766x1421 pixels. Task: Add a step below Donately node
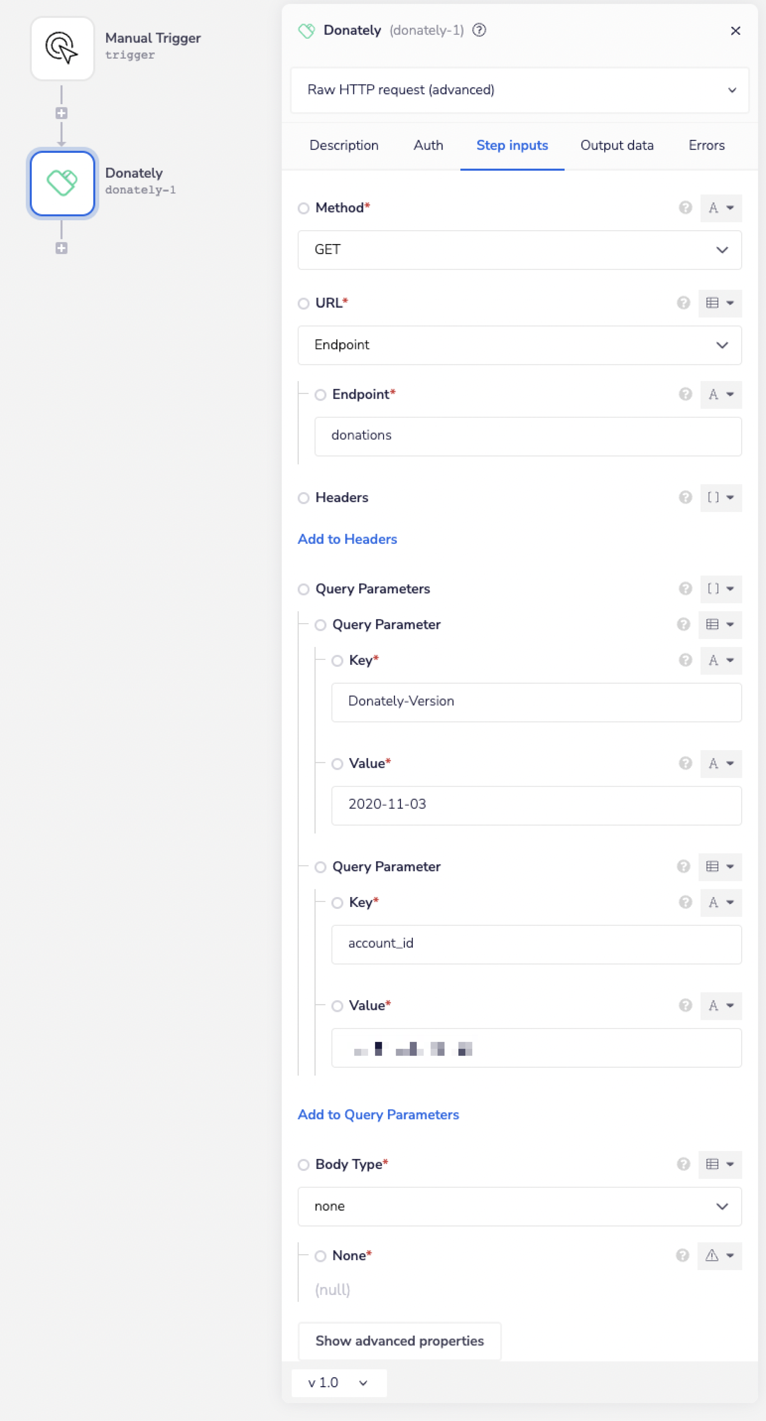pos(61,248)
